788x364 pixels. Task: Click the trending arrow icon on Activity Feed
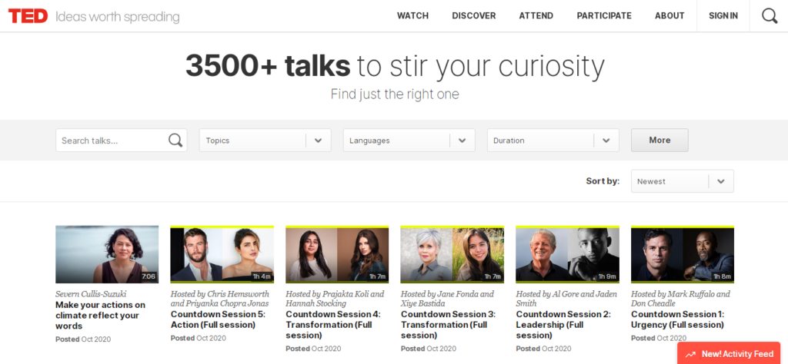pos(690,354)
